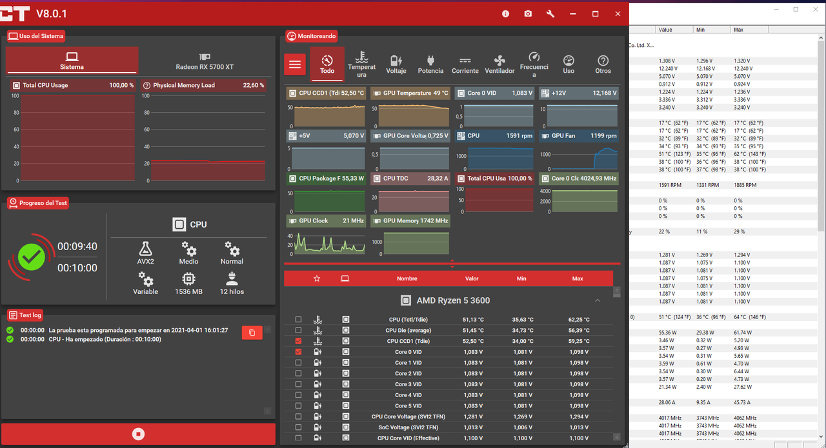Sort by the Valor column header

(472, 278)
